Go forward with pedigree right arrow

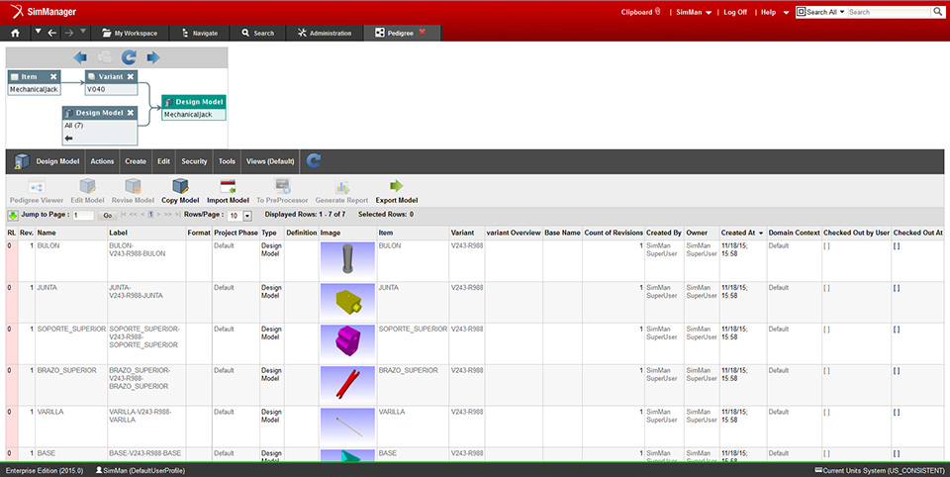tap(153, 57)
